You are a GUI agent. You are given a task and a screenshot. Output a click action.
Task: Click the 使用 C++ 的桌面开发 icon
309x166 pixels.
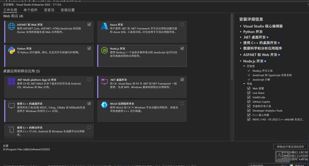coord(11,105)
